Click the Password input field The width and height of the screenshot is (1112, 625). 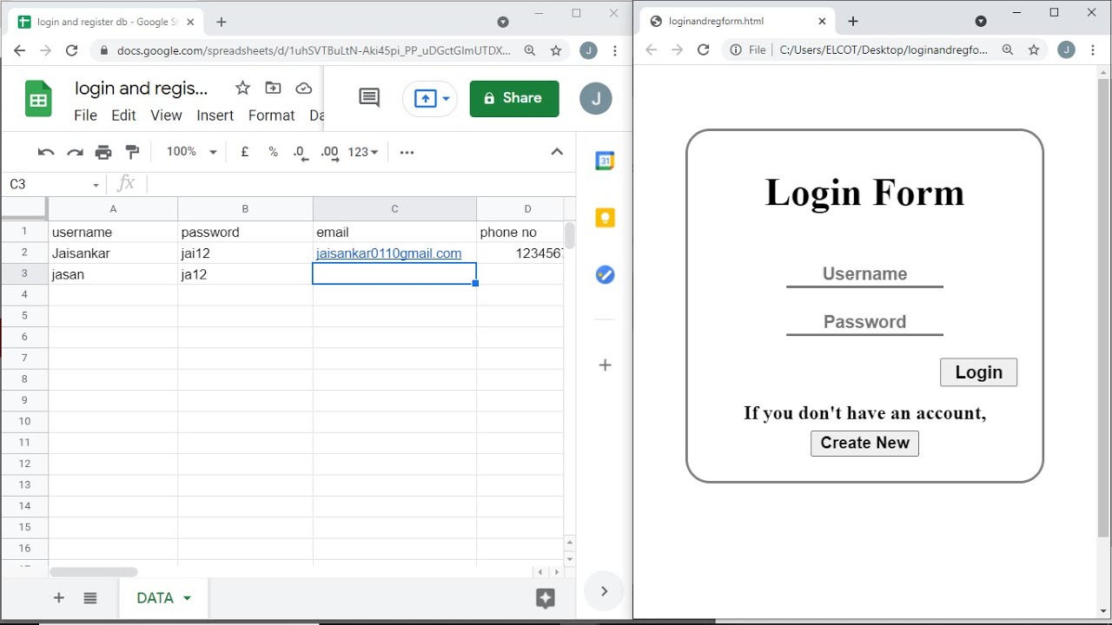pos(864,322)
